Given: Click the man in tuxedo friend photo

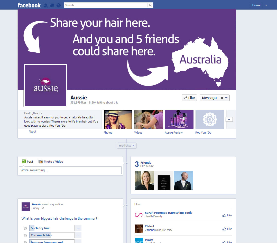Looking at the screenshot, I should click(x=183, y=181).
